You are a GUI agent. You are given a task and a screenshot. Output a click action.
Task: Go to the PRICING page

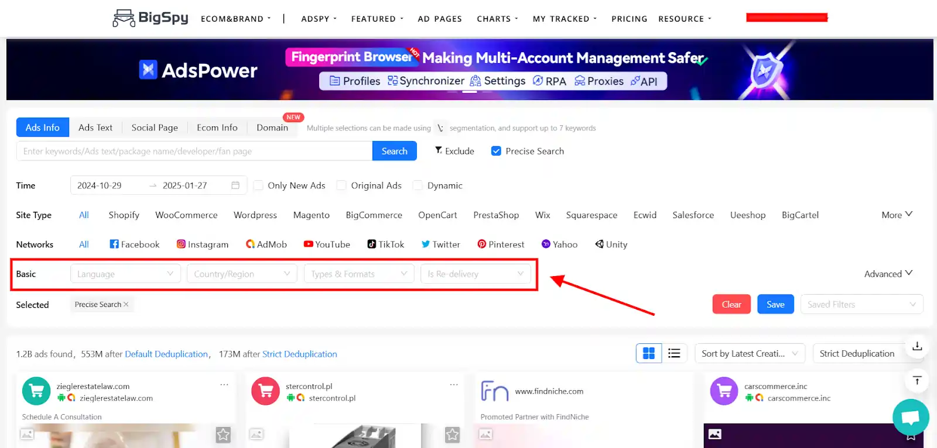click(630, 19)
